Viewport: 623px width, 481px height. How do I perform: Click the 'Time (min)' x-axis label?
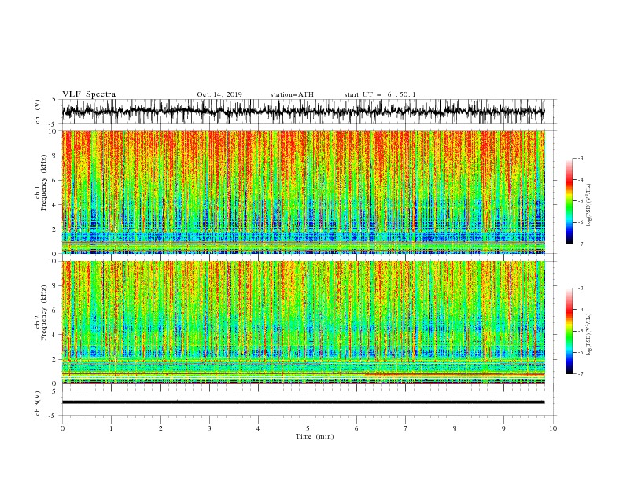click(x=315, y=436)
